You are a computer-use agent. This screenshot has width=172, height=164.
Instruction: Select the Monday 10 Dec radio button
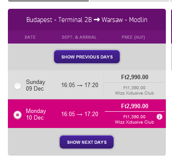[x=18, y=115]
